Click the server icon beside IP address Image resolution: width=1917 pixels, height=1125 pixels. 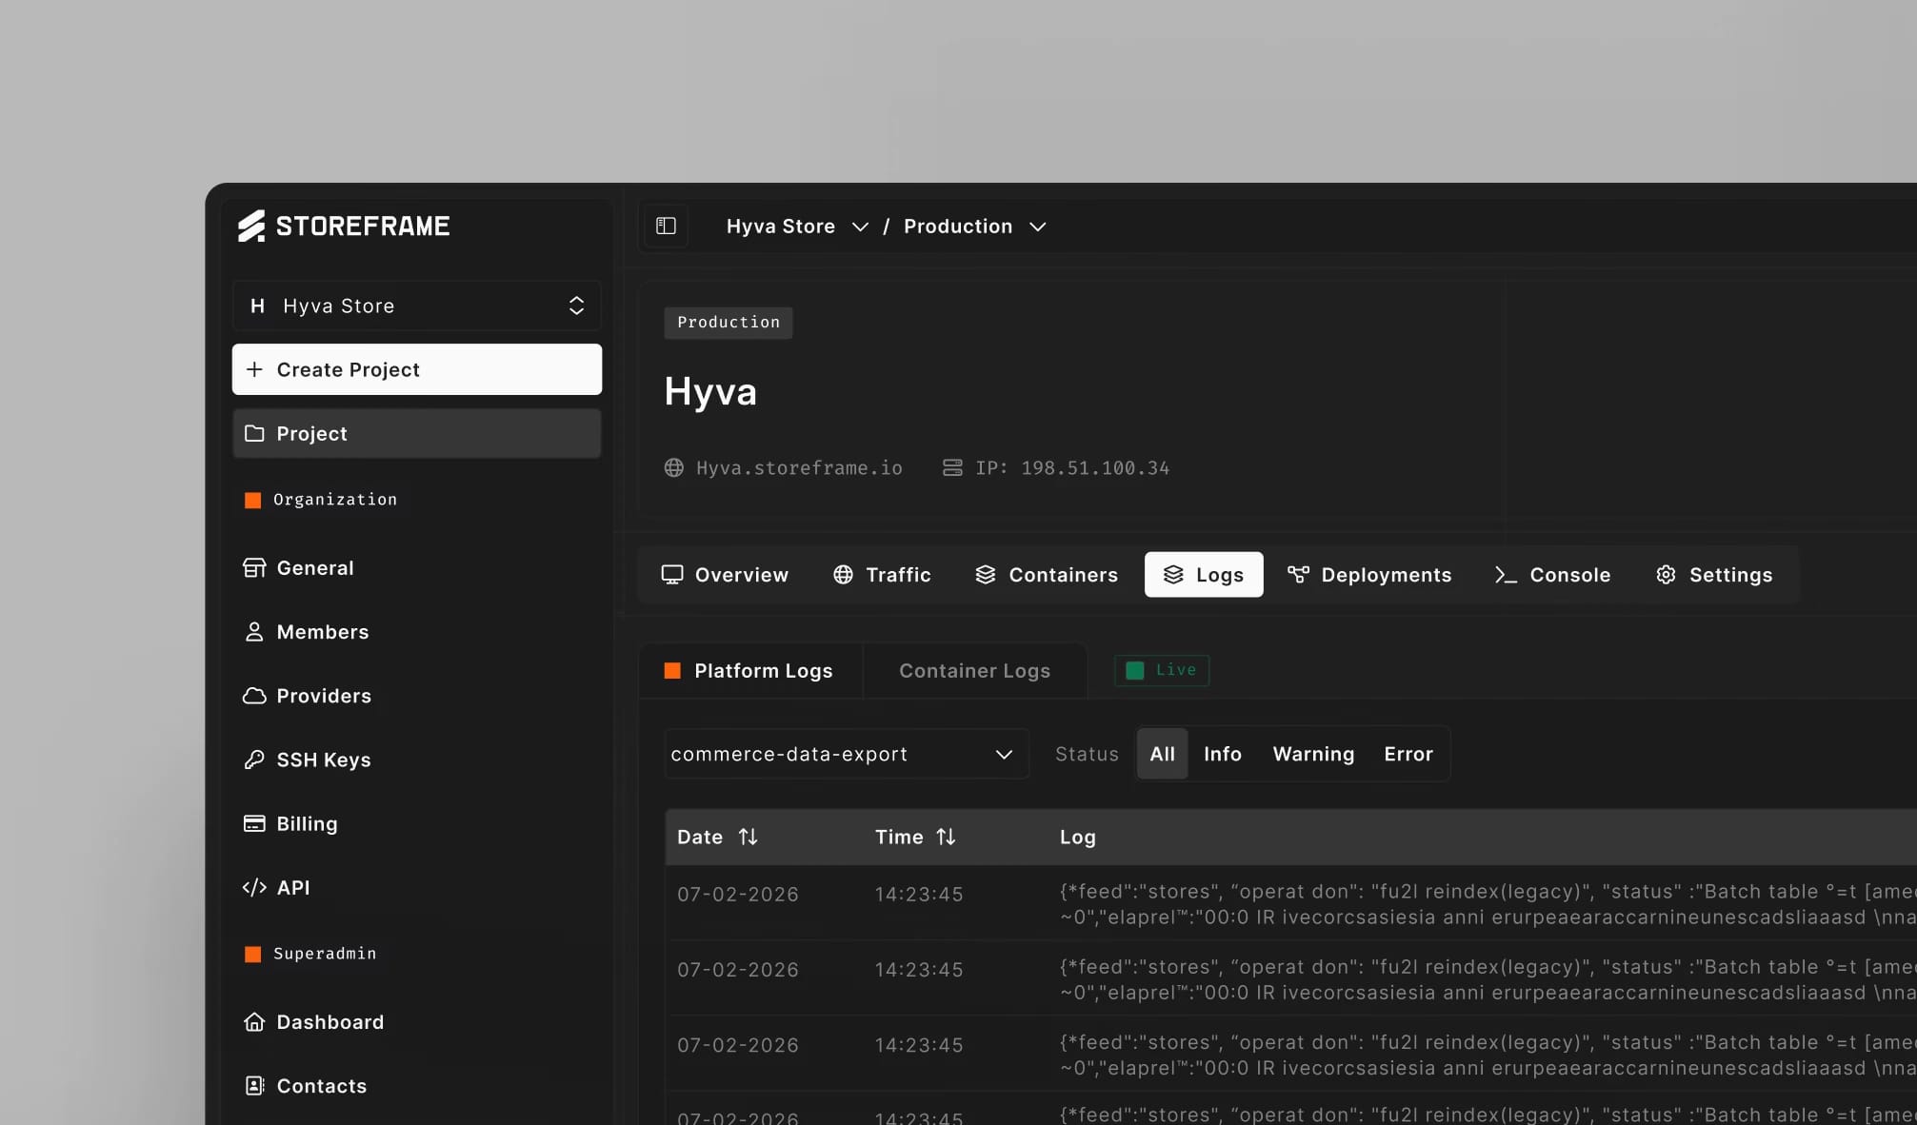pos(952,467)
